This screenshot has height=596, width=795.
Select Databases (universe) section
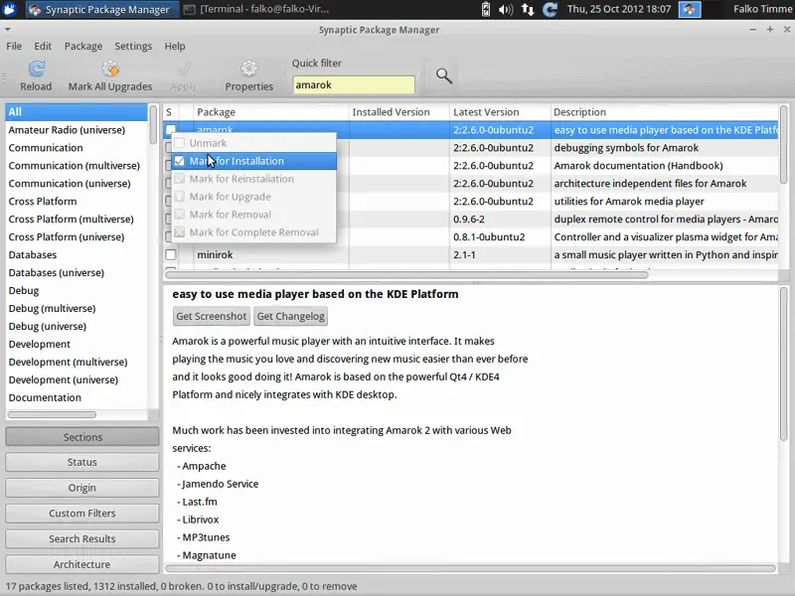[77, 272]
